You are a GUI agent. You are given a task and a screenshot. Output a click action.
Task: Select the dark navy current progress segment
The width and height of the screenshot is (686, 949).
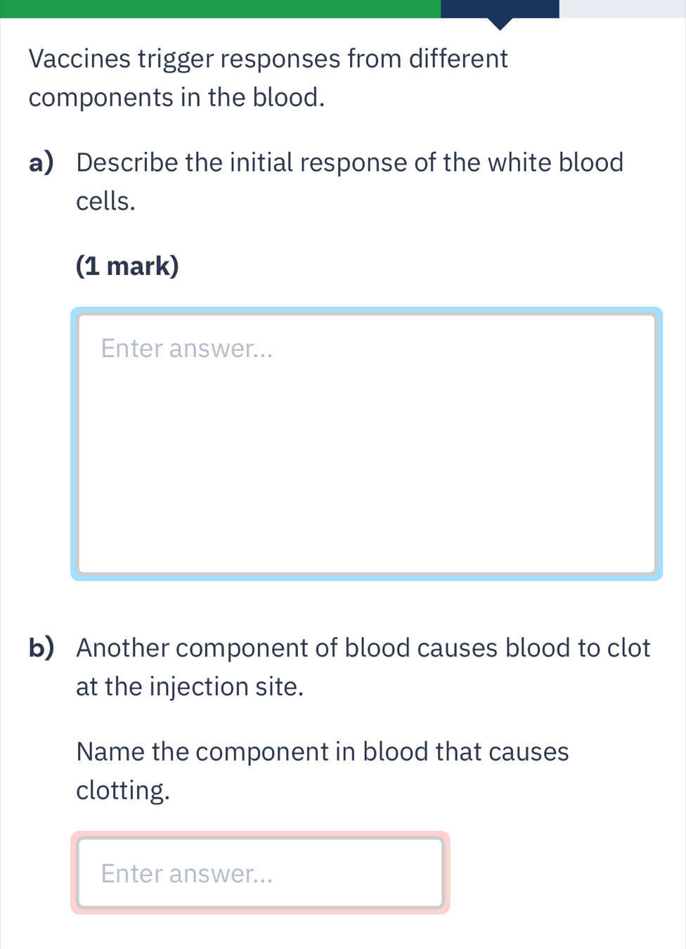[x=500, y=8]
